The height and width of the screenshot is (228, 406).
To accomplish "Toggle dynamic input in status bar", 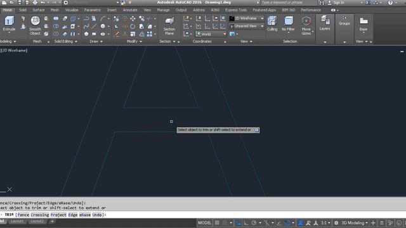I will [x=239, y=222].
